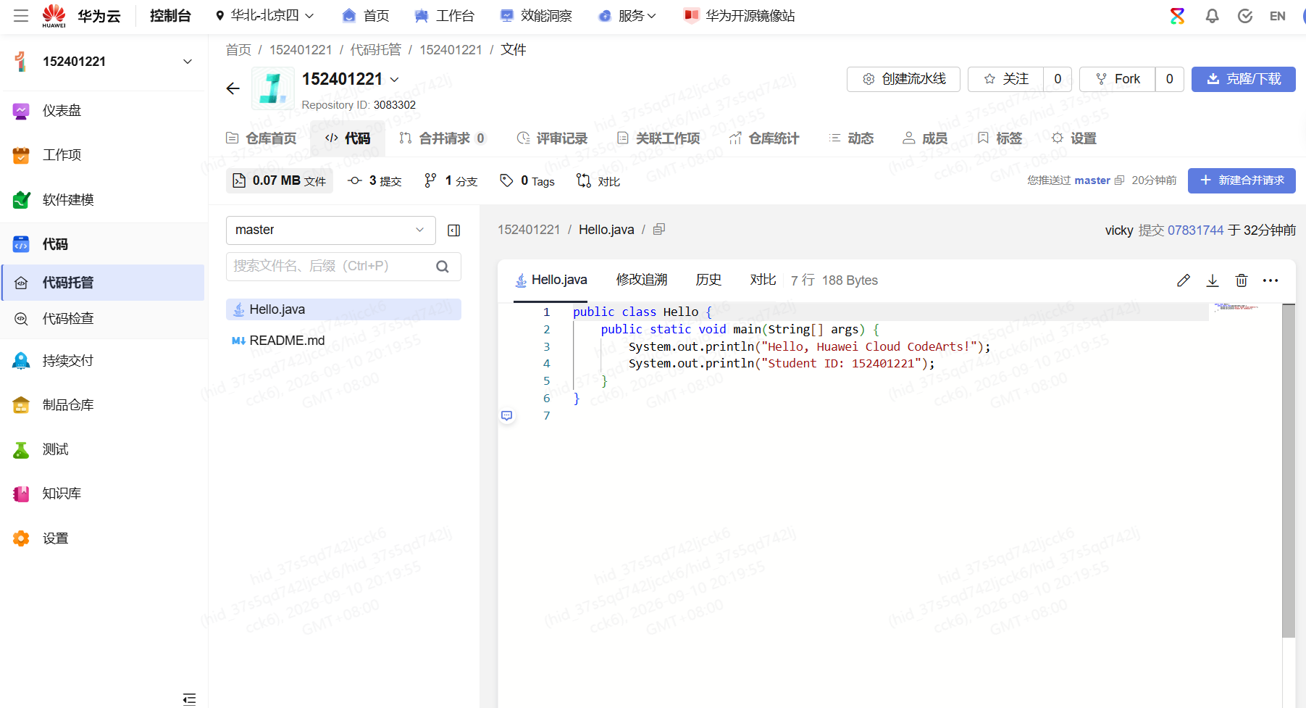The width and height of the screenshot is (1306, 708).
Task: Open commit 07831744 link
Action: pyautogui.click(x=1195, y=230)
